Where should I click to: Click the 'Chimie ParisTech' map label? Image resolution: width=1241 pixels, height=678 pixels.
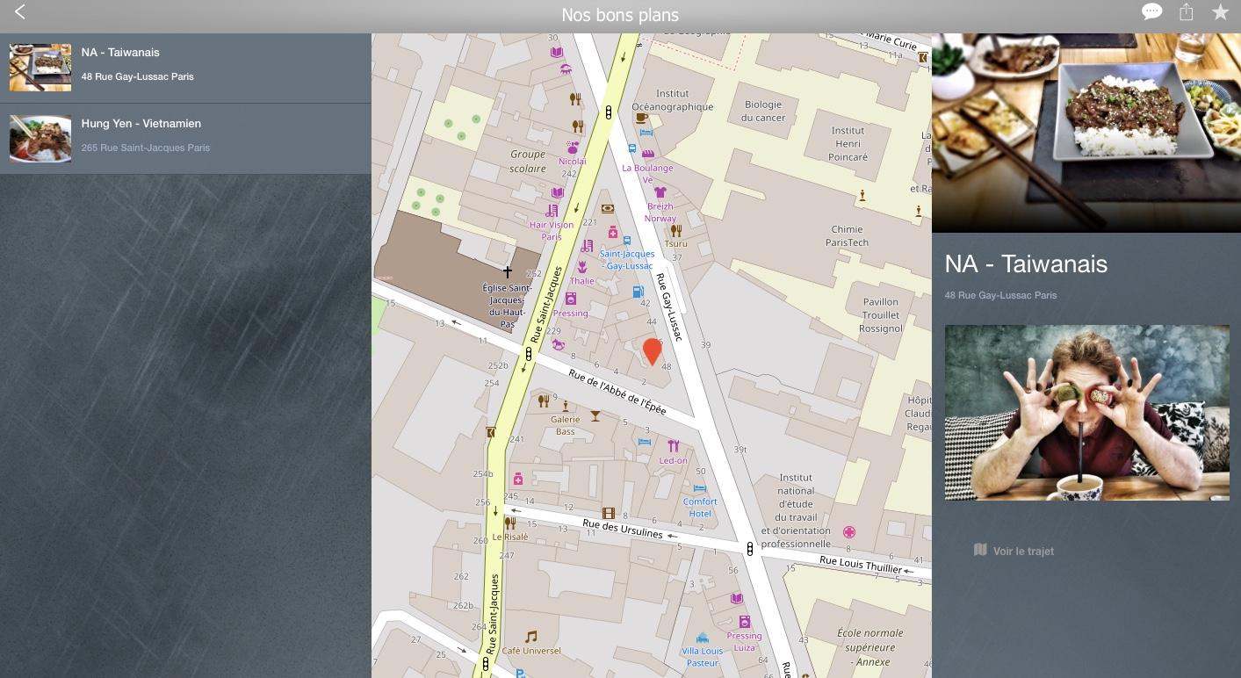848,236
